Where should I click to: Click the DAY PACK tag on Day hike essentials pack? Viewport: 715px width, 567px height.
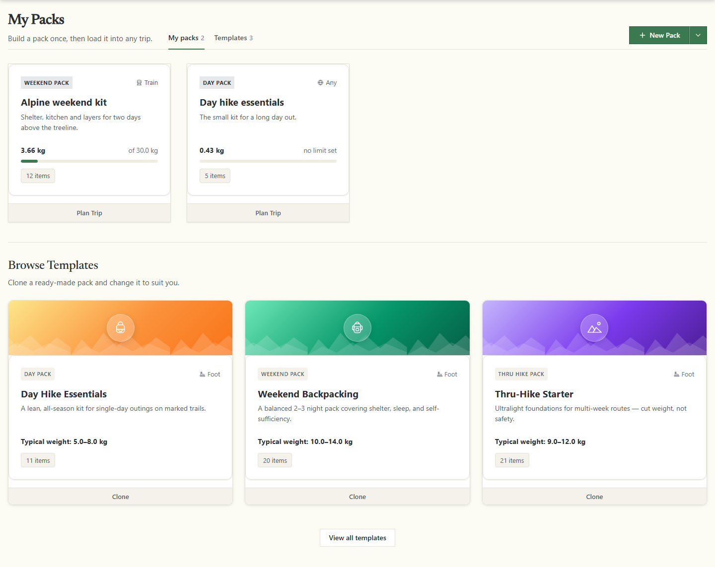217,83
